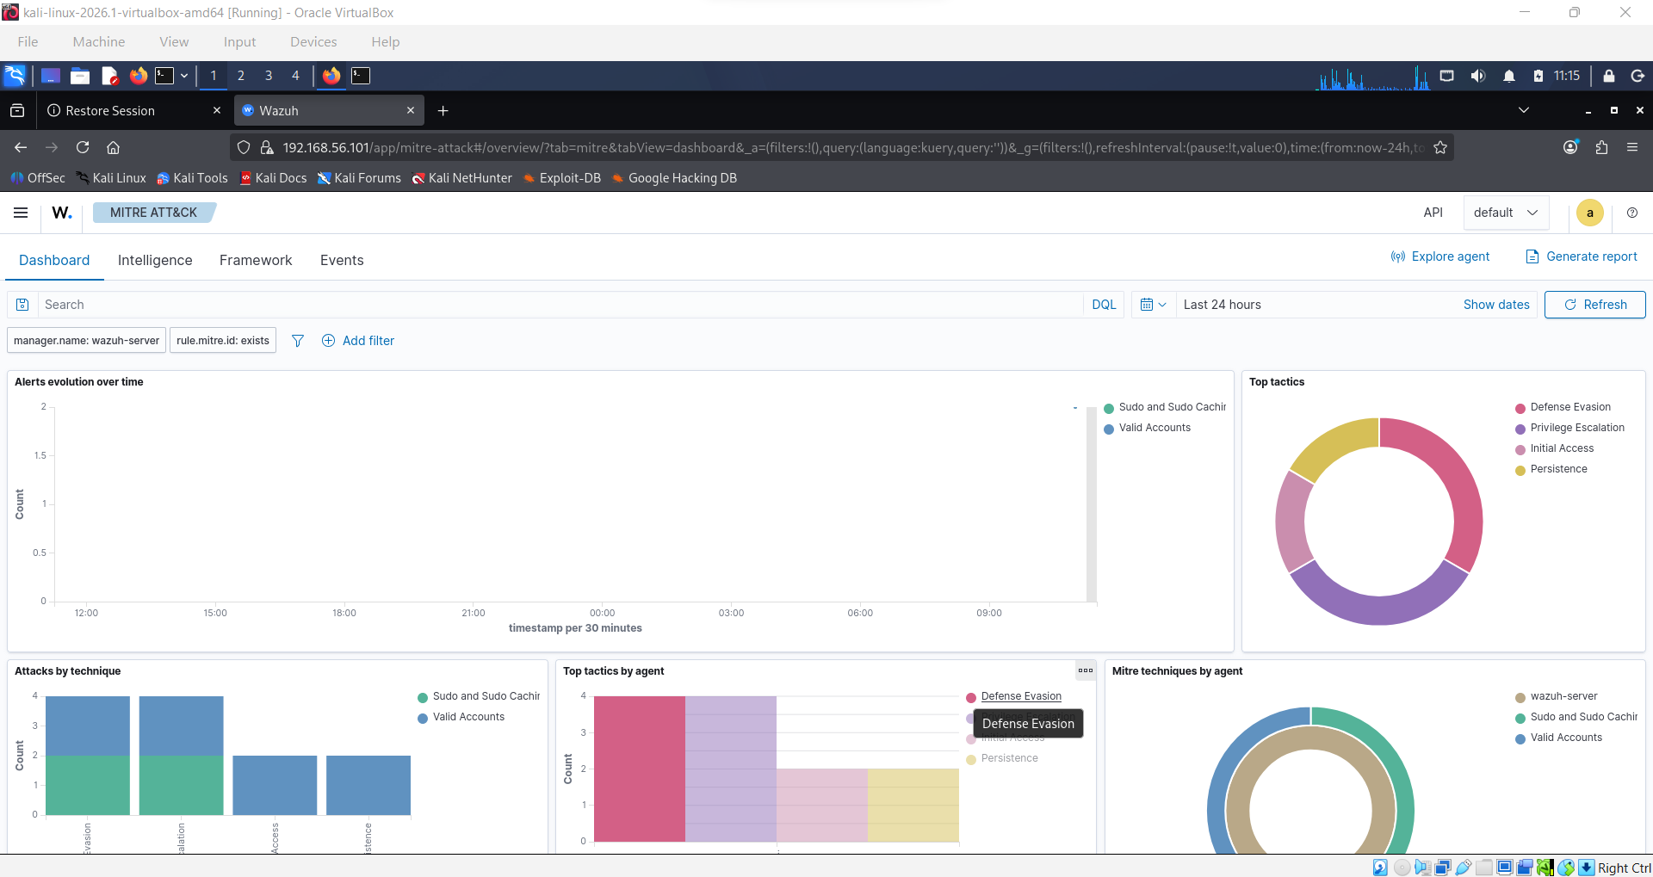This screenshot has width=1653, height=877.
Task: Open the Wazuh help icon
Action: coord(1632,213)
